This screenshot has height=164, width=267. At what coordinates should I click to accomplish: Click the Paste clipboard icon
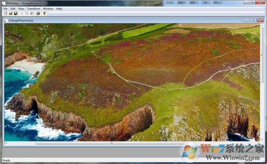(32, 13)
